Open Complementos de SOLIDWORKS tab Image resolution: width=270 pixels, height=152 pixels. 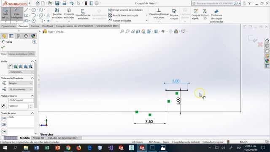75,26
